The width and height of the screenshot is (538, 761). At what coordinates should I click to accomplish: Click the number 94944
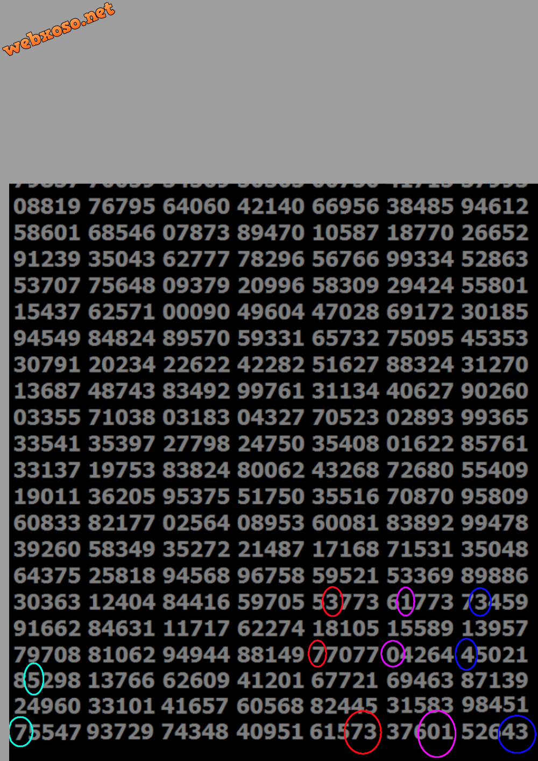(x=196, y=654)
